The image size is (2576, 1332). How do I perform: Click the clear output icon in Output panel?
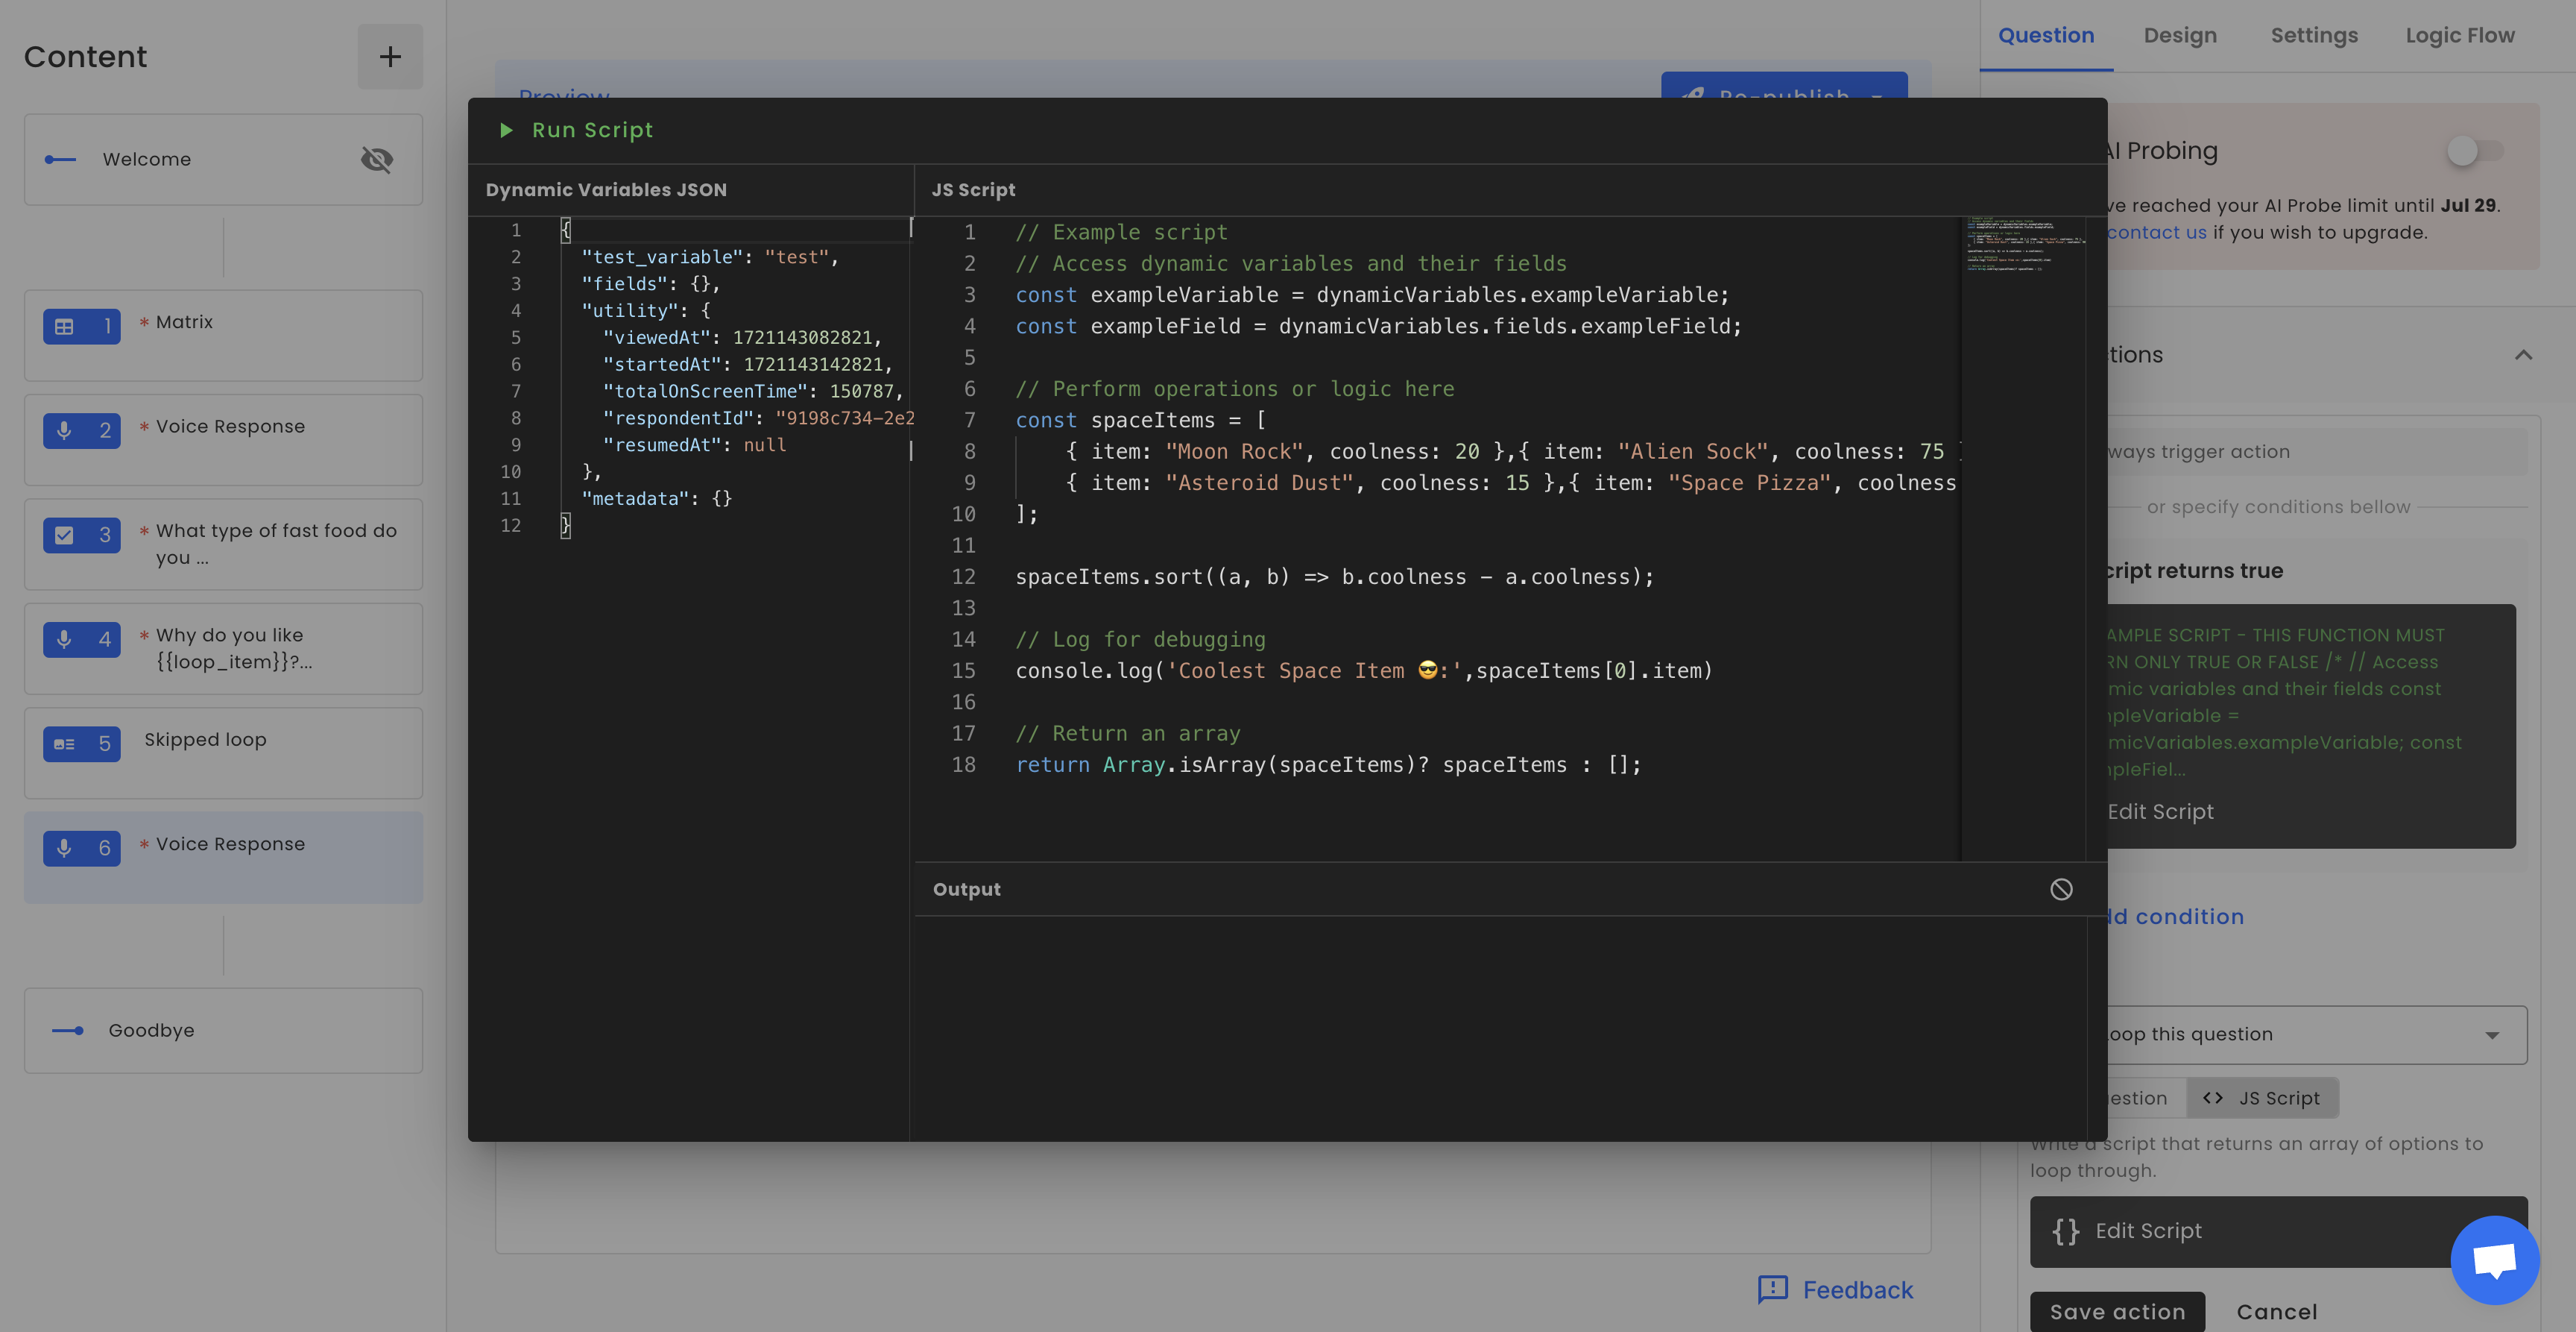(2062, 888)
